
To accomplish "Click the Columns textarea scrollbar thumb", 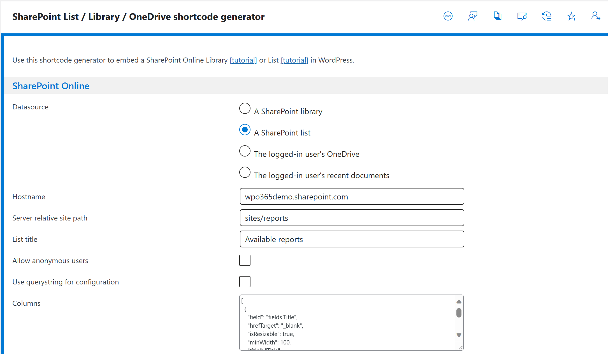I will (x=459, y=313).
